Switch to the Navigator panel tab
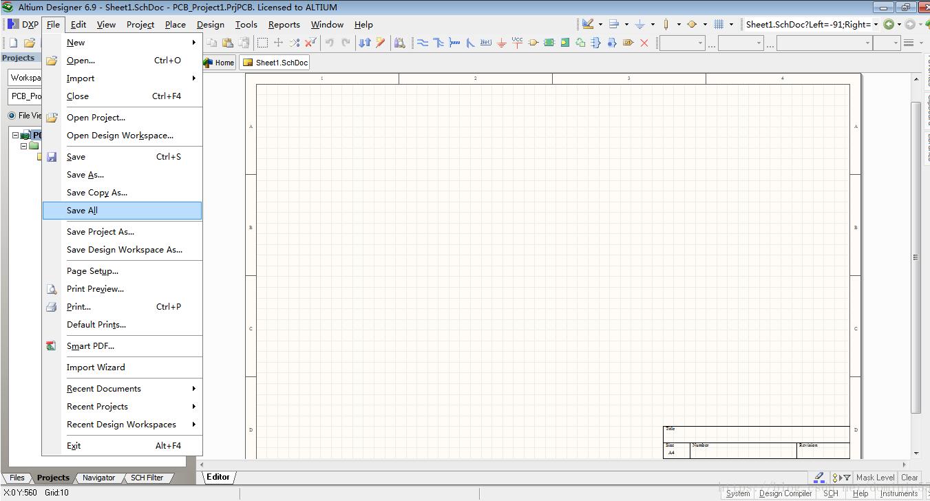Image resolution: width=930 pixels, height=501 pixels. 98,478
